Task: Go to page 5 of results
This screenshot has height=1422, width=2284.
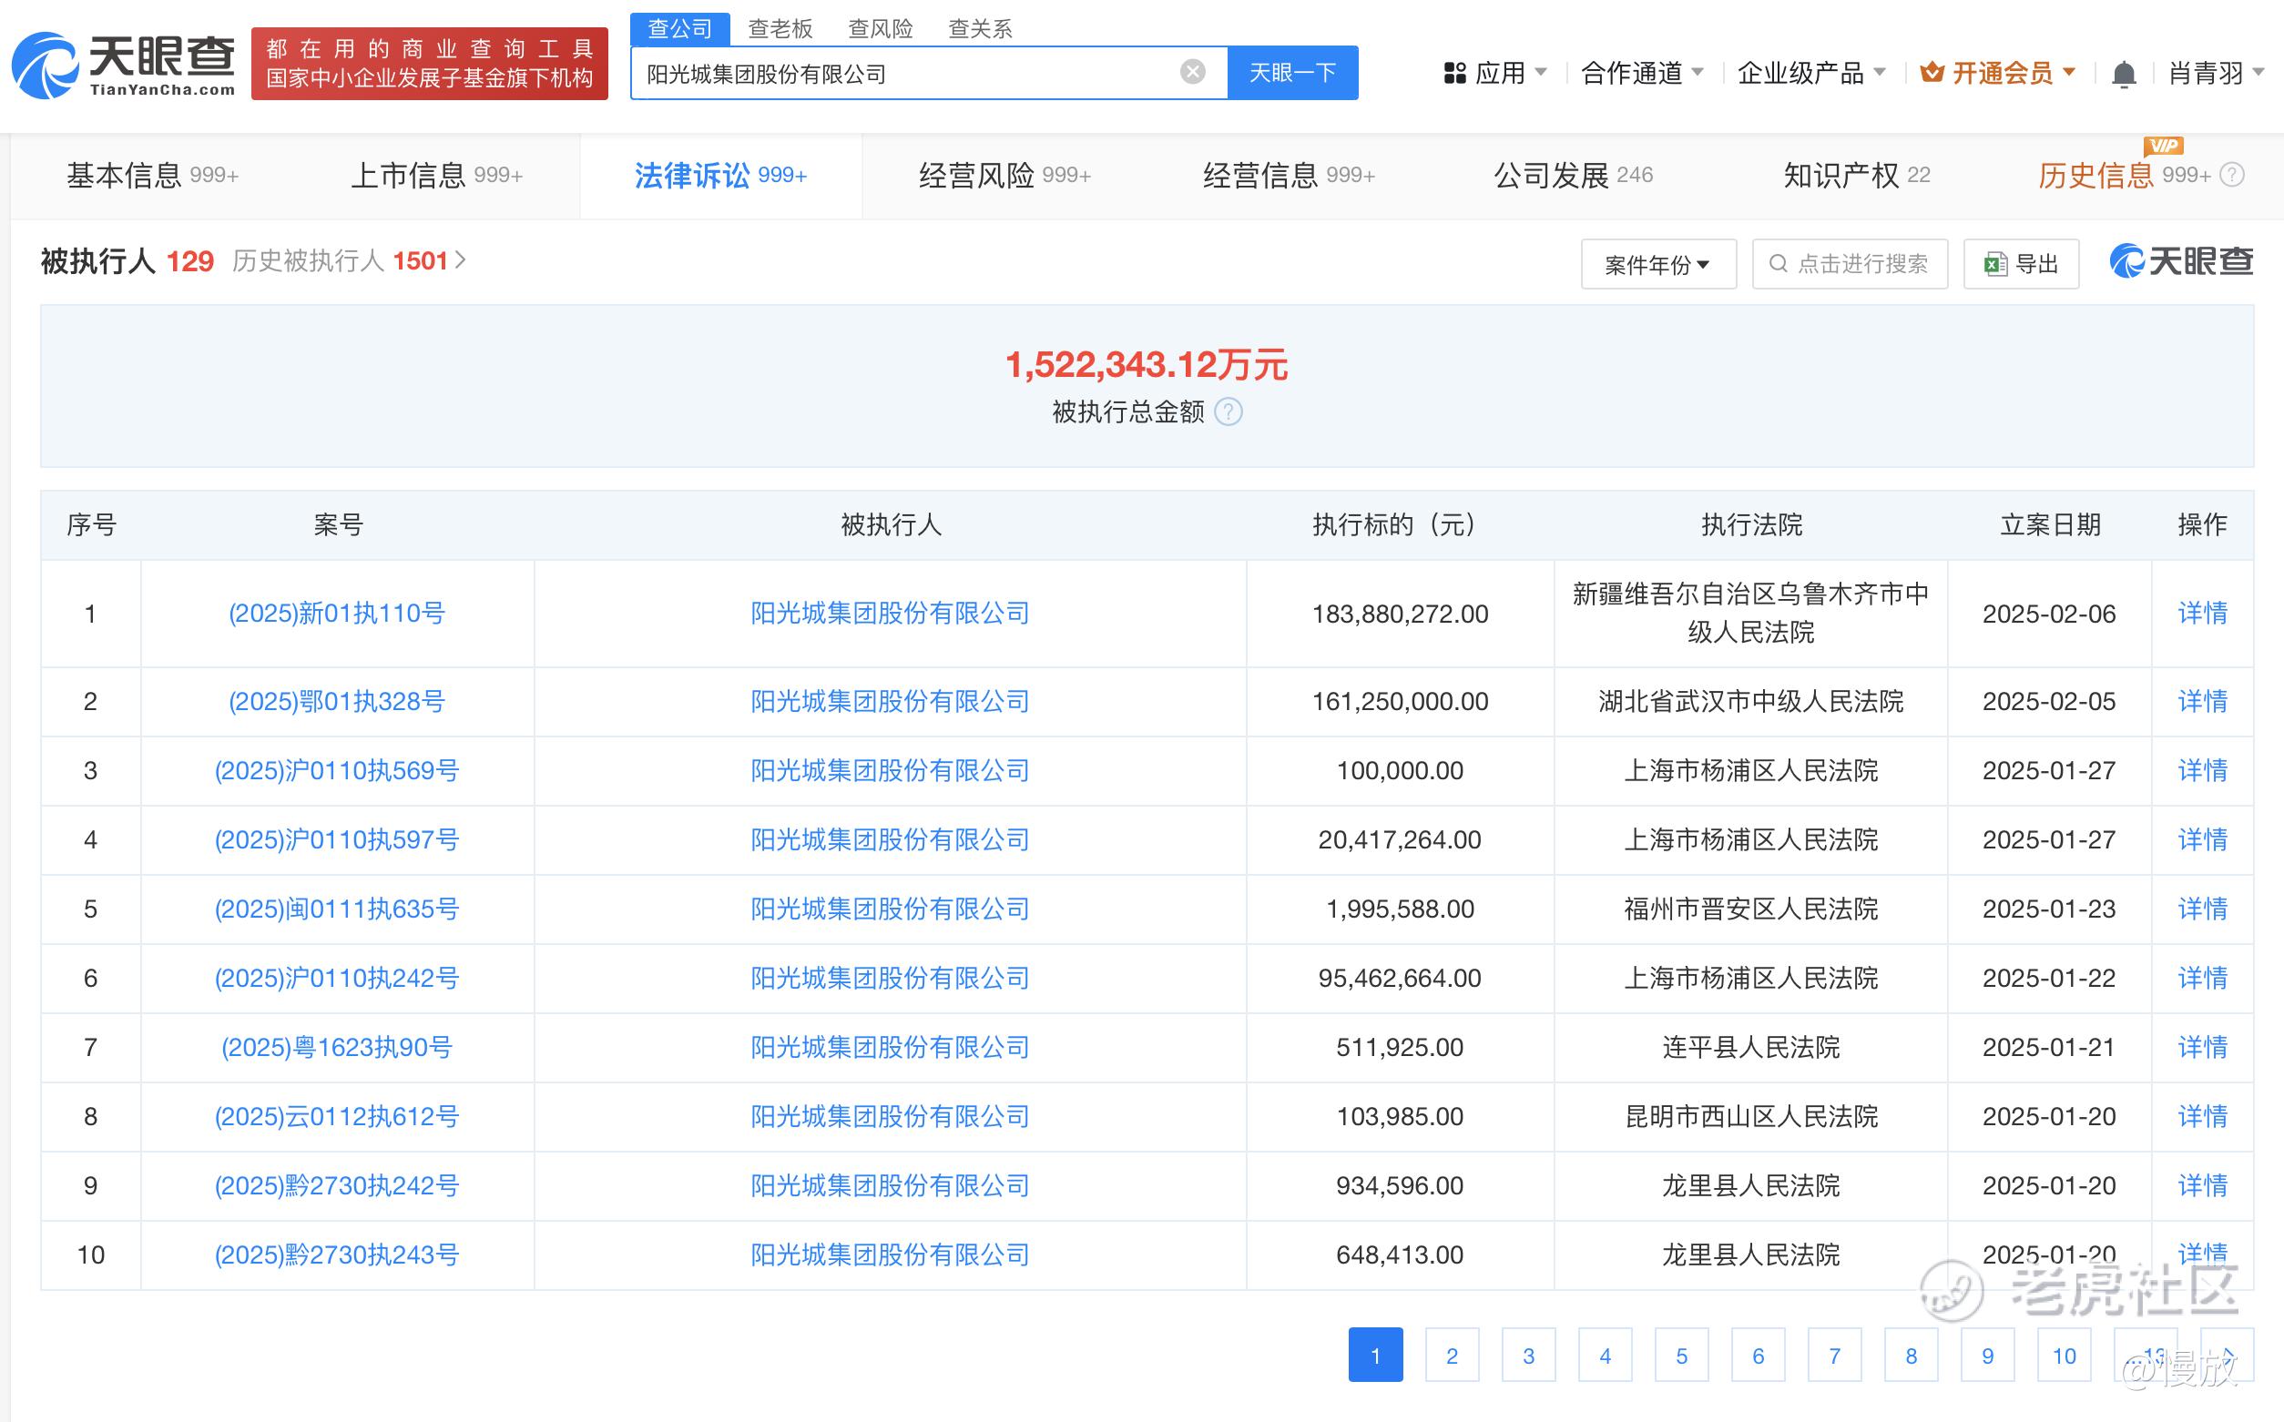Action: point(1682,1356)
